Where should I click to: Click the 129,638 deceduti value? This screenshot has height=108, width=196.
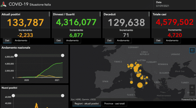click(126, 22)
